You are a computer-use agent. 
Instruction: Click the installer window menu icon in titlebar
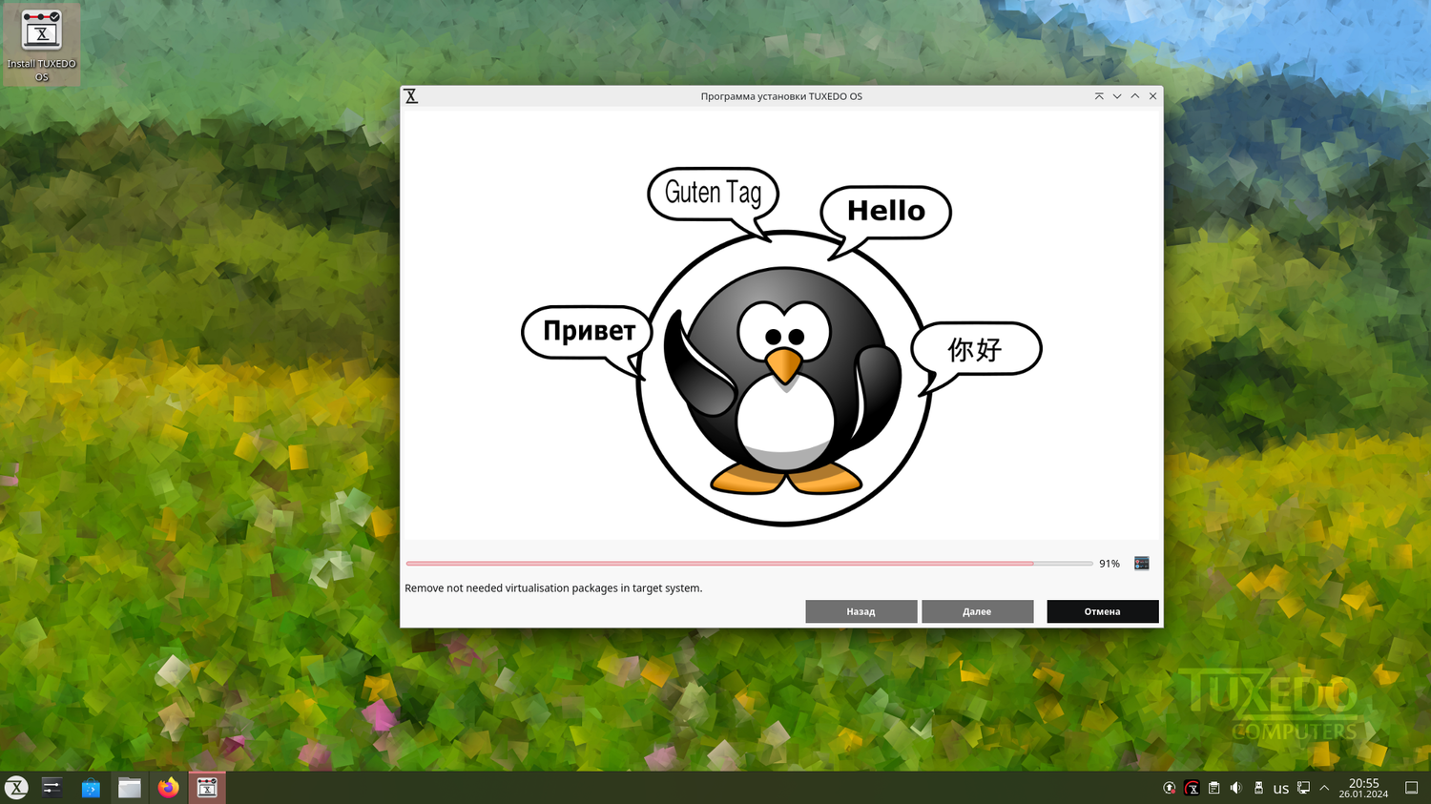[x=411, y=96]
